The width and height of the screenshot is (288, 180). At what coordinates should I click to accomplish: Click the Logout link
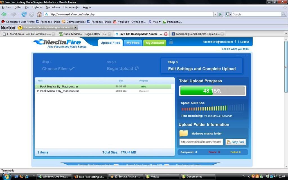tap(245, 42)
